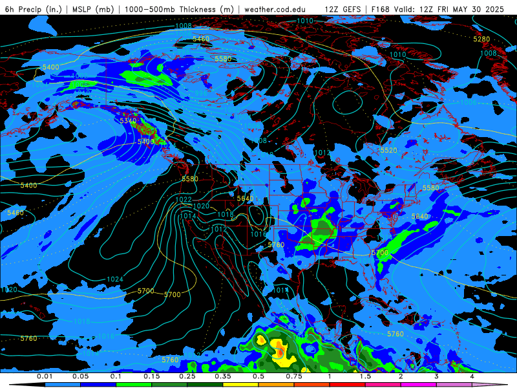Click the '12Z GEFS' model run label
Image resolution: width=517 pixels, height=388 pixels.
[343, 9]
